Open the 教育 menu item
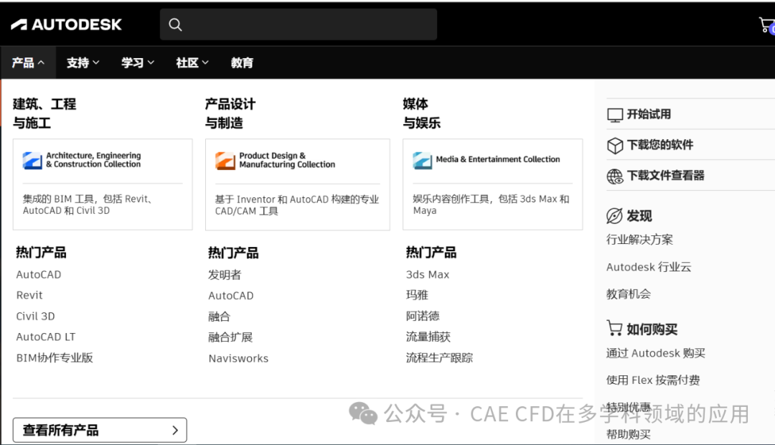The height and width of the screenshot is (445, 775). [x=243, y=62]
